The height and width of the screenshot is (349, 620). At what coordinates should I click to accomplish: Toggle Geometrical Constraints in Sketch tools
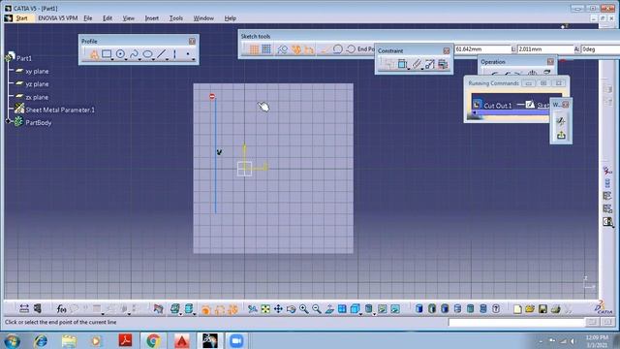295,49
